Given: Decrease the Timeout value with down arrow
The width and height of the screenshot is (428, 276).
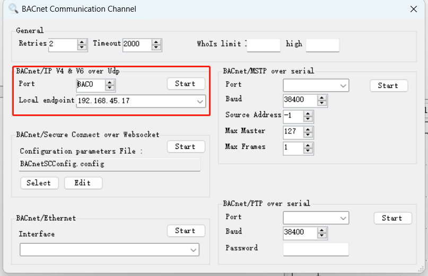Looking at the screenshot, I should tap(156, 47).
